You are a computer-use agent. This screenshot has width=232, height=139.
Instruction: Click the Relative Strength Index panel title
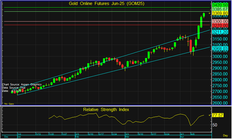coord(106,110)
